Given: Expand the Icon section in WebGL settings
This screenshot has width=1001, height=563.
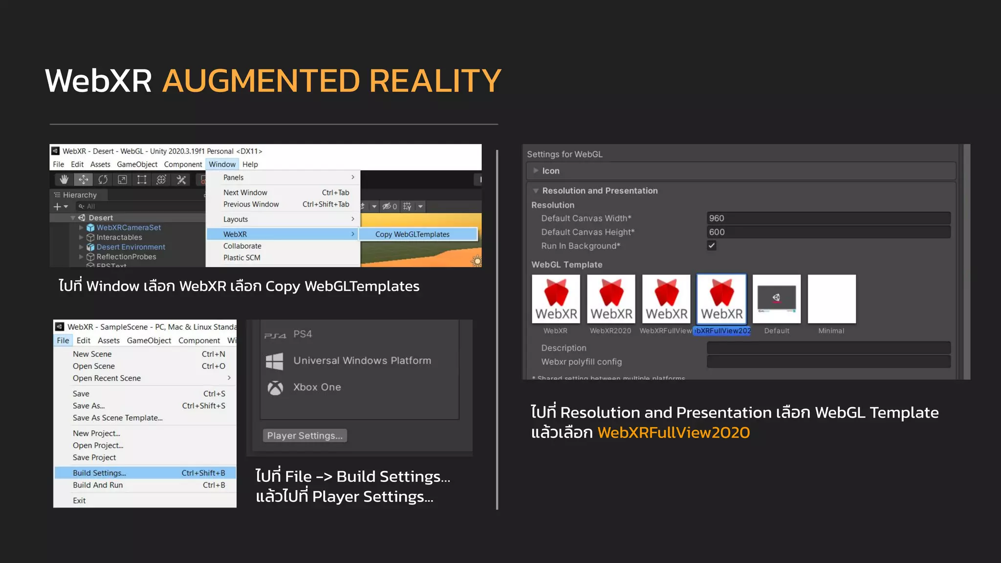Looking at the screenshot, I should pyautogui.click(x=536, y=171).
